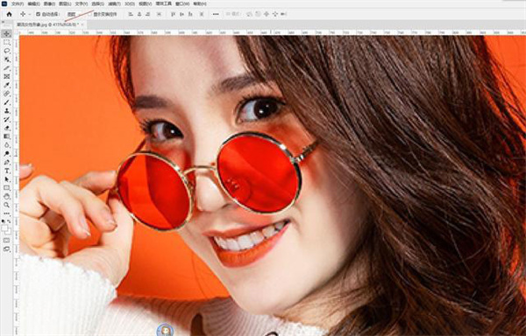The width and height of the screenshot is (526, 336).
Task: Open the three-dot align options flyout
Action: tap(216, 14)
